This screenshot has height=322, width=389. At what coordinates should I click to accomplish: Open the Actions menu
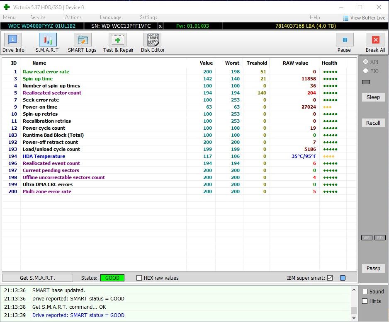[x=73, y=17]
